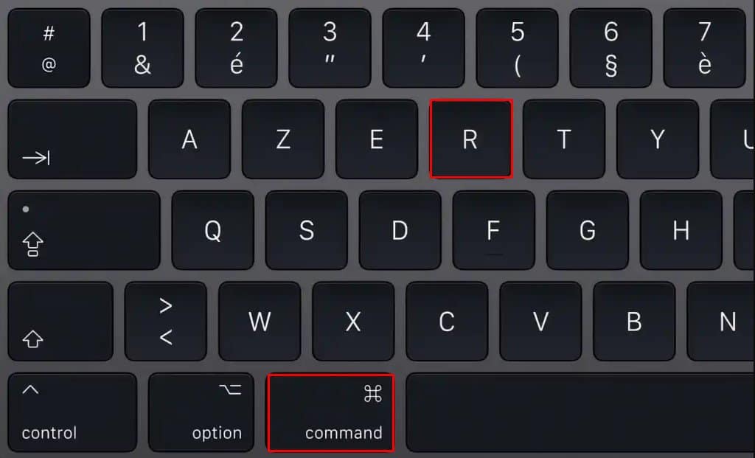Image resolution: width=755 pixels, height=458 pixels.
Task: Toggle the Caps Lock key
Action: point(84,230)
